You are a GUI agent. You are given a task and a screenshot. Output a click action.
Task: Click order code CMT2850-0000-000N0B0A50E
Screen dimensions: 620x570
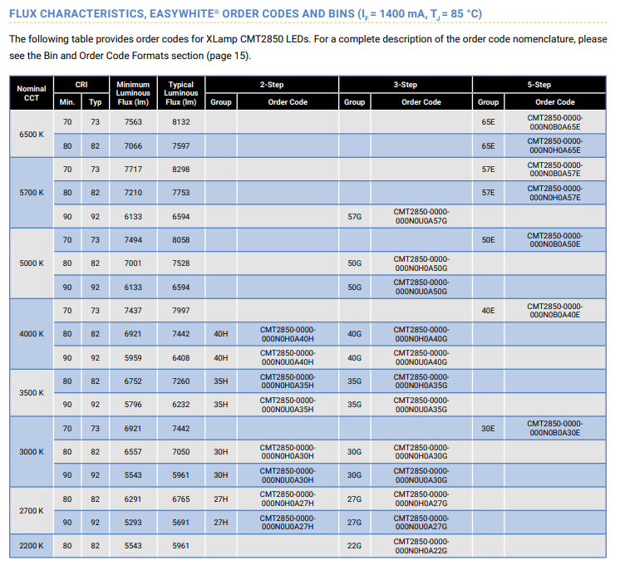[554, 239]
